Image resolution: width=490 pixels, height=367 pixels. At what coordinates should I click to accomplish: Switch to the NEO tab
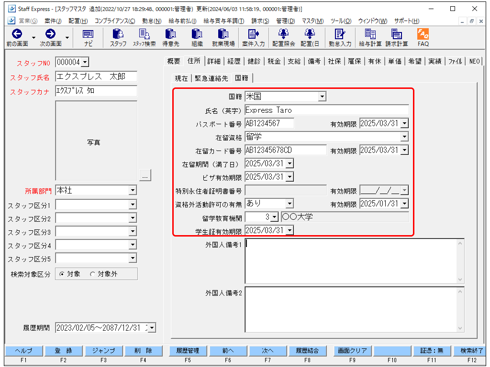coord(474,61)
